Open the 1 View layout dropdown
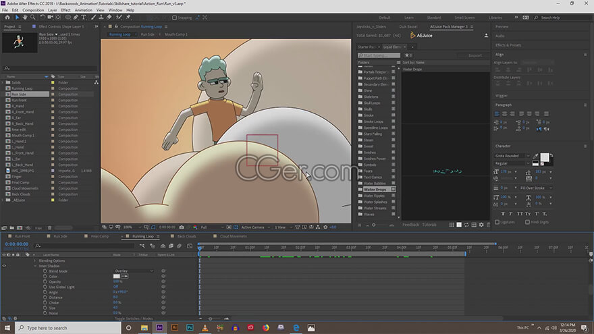This screenshot has width=594, height=334. tap(283, 227)
